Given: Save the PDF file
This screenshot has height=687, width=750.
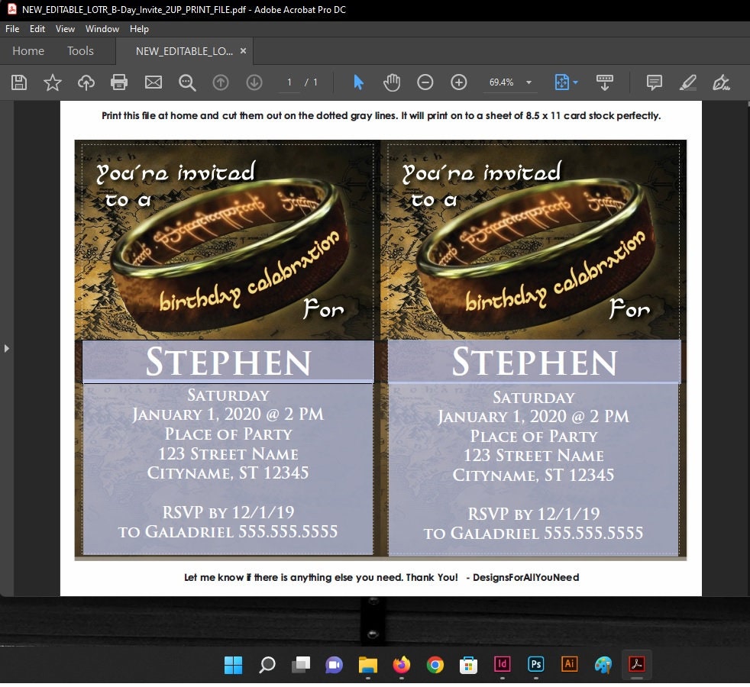Looking at the screenshot, I should [18, 82].
